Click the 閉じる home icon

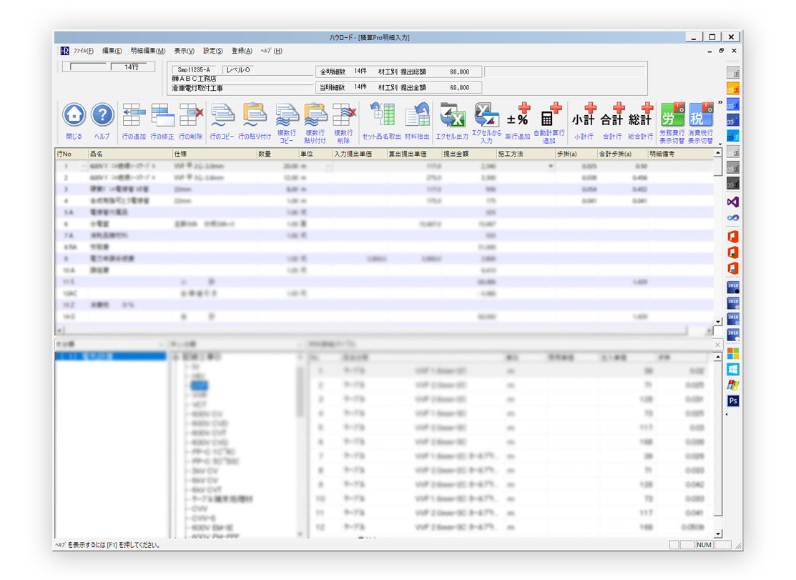(74, 116)
